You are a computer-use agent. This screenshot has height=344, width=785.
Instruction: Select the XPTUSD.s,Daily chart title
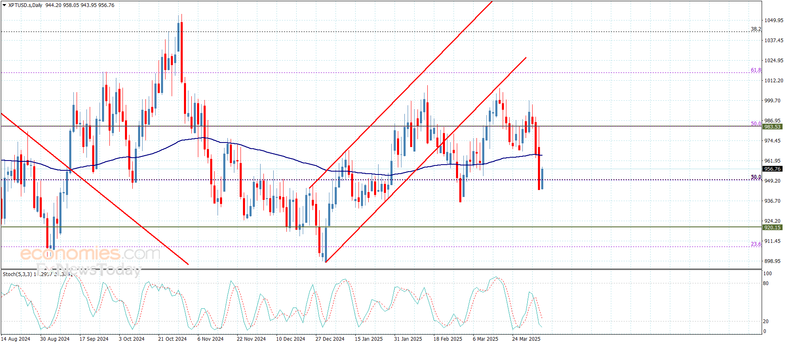click(x=25, y=5)
